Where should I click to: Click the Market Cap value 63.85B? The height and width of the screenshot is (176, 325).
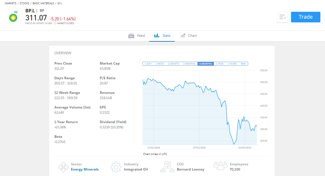coord(105,69)
